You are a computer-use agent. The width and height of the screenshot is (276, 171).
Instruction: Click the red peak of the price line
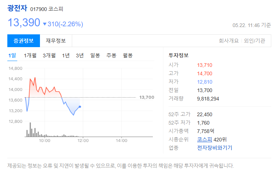[x=35, y=77]
